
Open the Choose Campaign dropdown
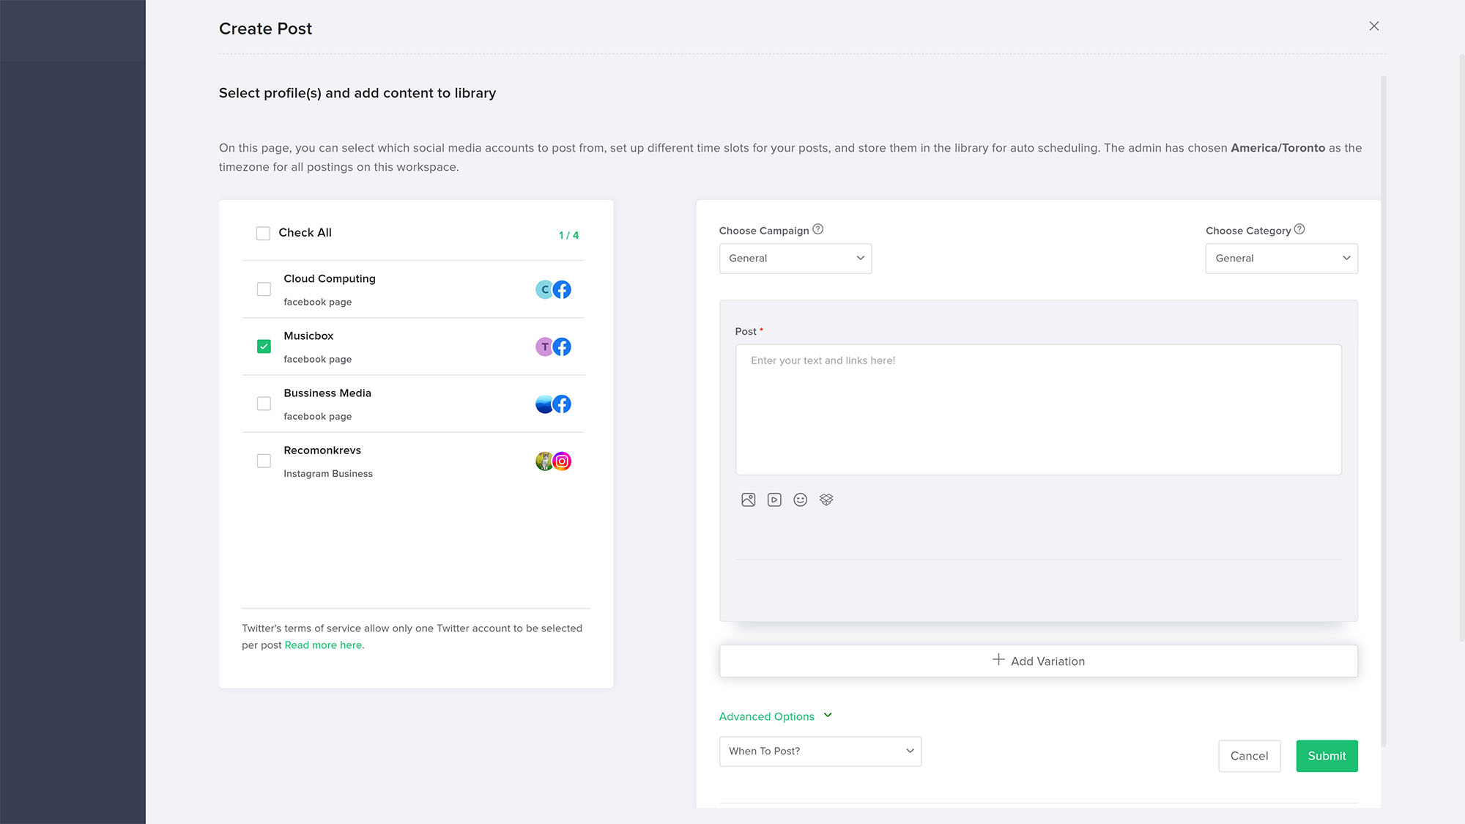795,259
